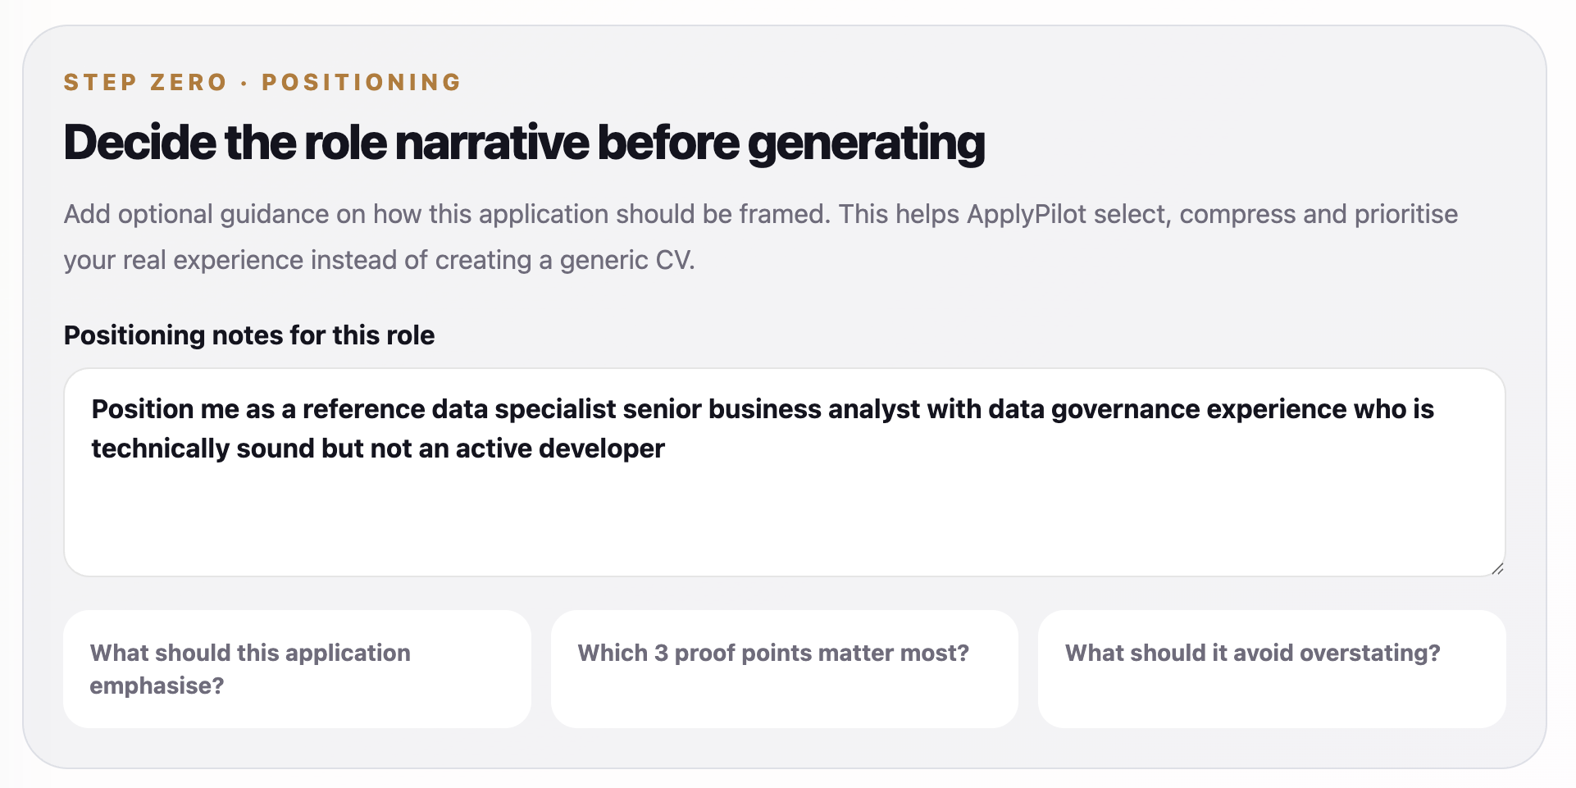Image resolution: width=1576 pixels, height=788 pixels.
Task: Click the "POSITIONING" word in the step label
Action: tap(362, 82)
